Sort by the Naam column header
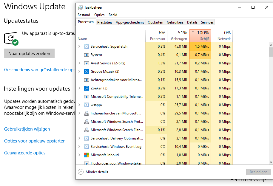 pyautogui.click(x=111, y=36)
